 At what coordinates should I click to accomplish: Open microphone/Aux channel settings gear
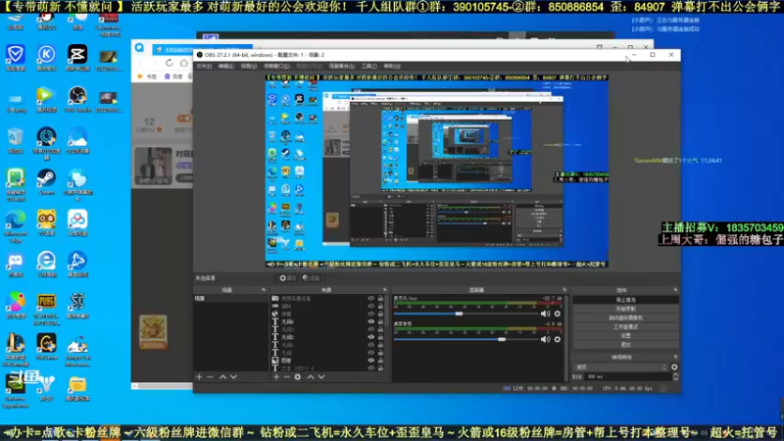tap(558, 314)
